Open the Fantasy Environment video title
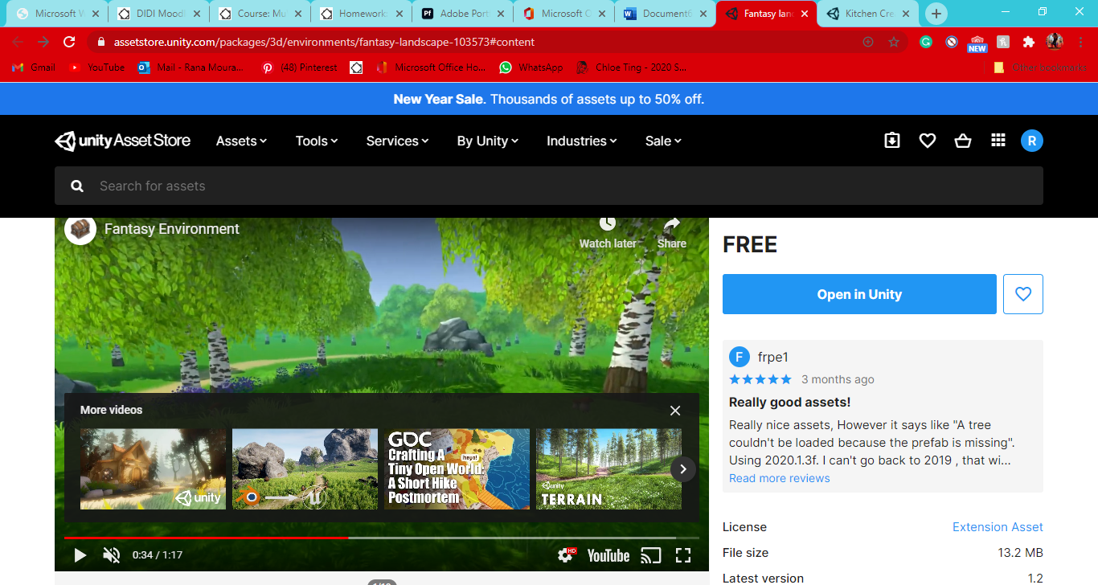Viewport: 1098px width, 585px height. tap(172, 229)
